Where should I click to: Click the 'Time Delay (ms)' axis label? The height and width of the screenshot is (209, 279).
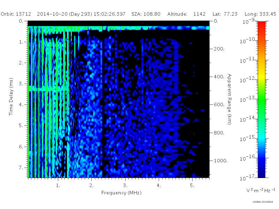coord(11,96)
